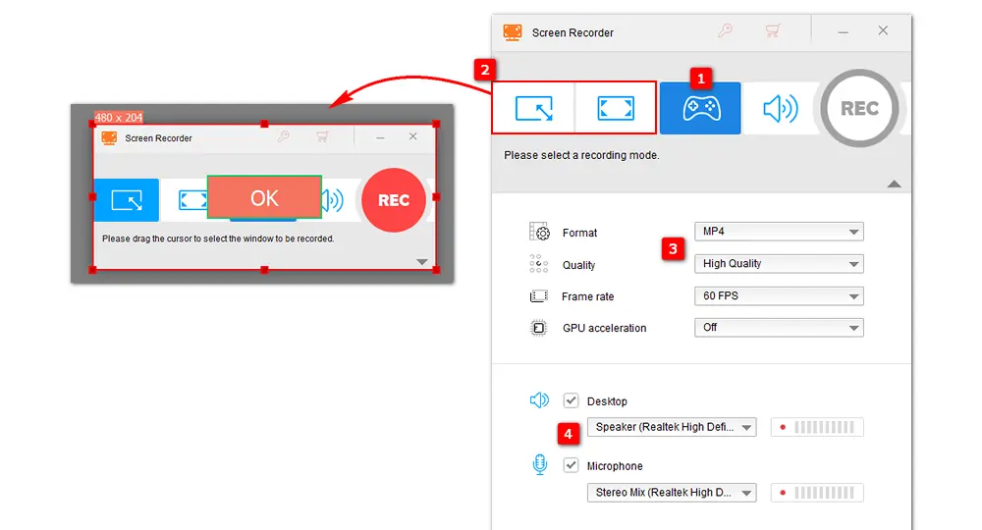Click 'Please drag the cursor to select' hint
Screen dimensions: 982x530
pos(218,238)
